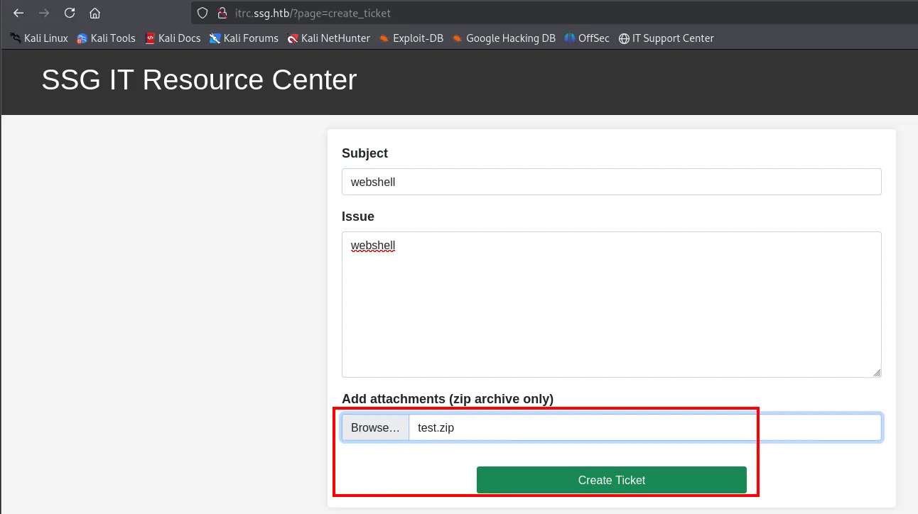Open the browser home page icon
Image resolution: width=918 pixels, height=514 pixels.
point(94,13)
